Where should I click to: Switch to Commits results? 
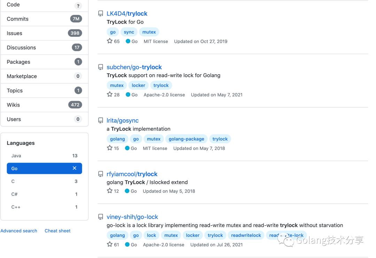tap(44, 19)
